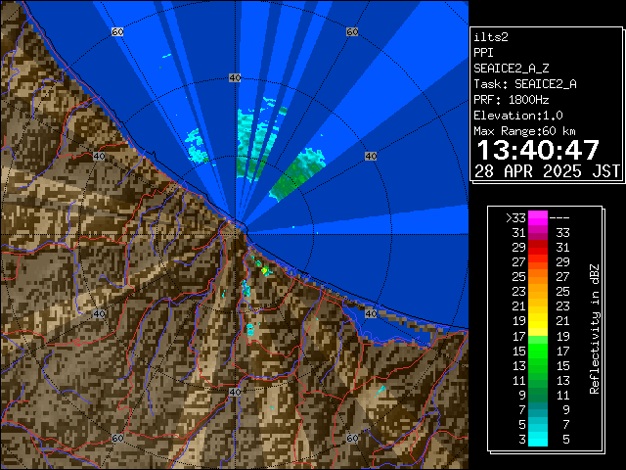The image size is (626, 470).
Task: Click the 60 km ring label in the northwest
Action: 117,32
